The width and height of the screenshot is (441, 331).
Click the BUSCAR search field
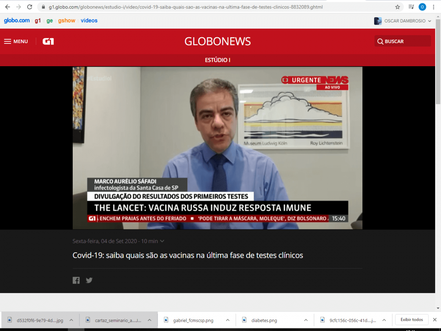(x=402, y=41)
